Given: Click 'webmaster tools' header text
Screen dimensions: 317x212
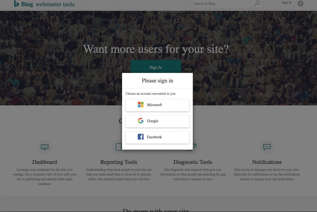Looking at the screenshot, I should click(x=55, y=4).
